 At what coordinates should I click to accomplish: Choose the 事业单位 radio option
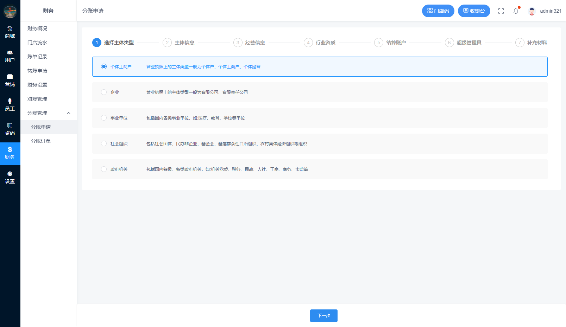click(x=104, y=118)
